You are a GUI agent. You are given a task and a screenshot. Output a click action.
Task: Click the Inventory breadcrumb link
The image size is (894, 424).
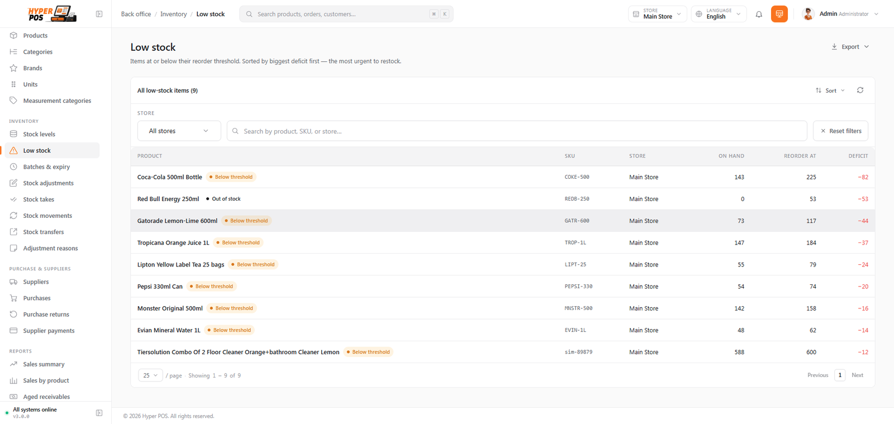(x=174, y=14)
